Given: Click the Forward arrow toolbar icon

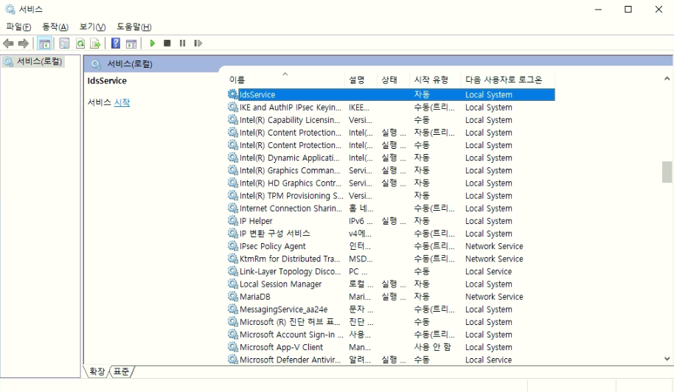Looking at the screenshot, I should click(x=23, y=43).
